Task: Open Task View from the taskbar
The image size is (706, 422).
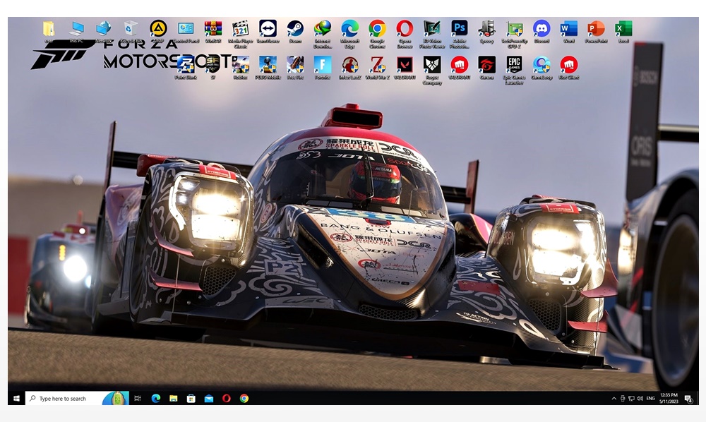Action: point(137,399)
